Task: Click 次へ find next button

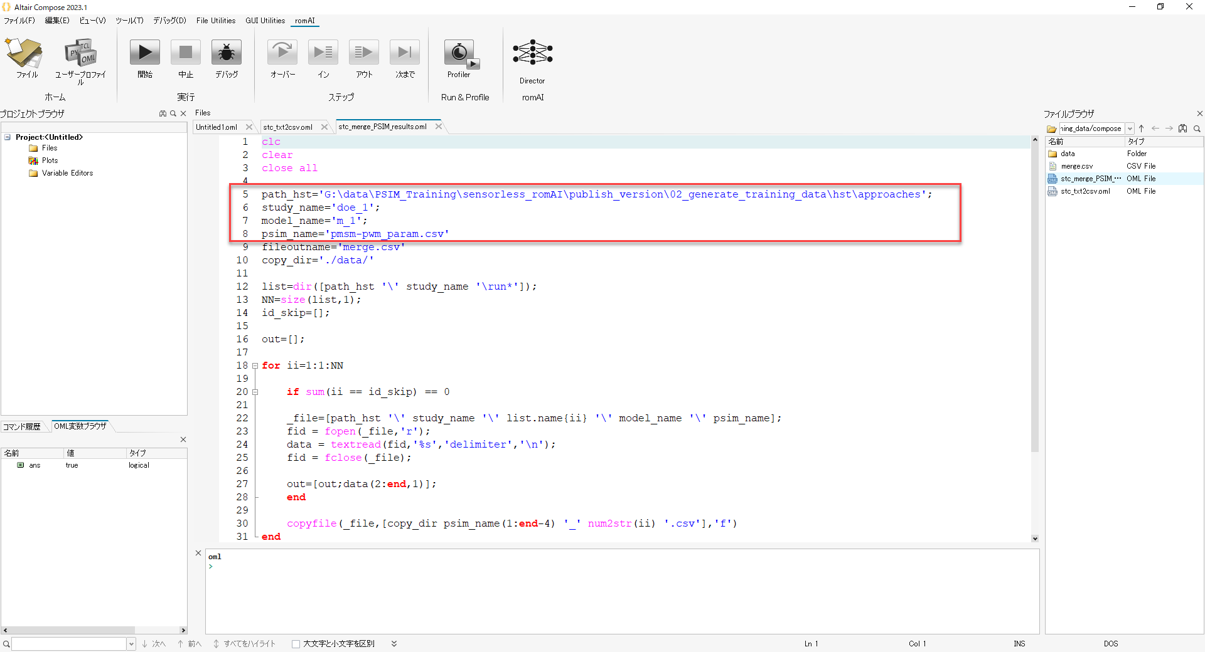Action: pos(154,644)
